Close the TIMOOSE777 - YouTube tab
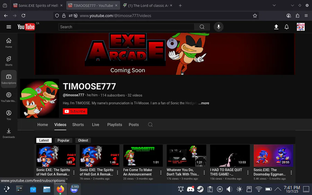 pos(116,6)
